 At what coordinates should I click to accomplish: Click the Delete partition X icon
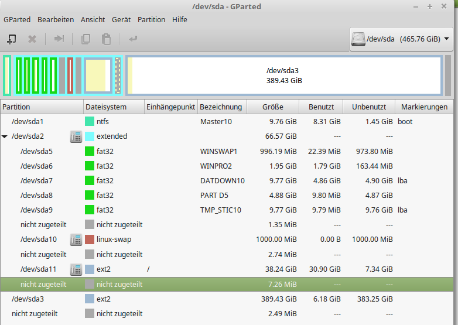click(x=32, y=39)
